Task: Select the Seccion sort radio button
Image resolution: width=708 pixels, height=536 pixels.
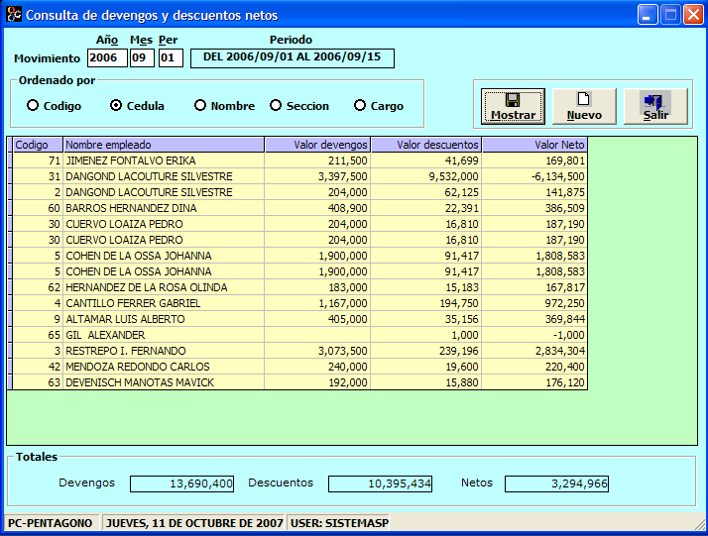Action: (x=276, y=106)
